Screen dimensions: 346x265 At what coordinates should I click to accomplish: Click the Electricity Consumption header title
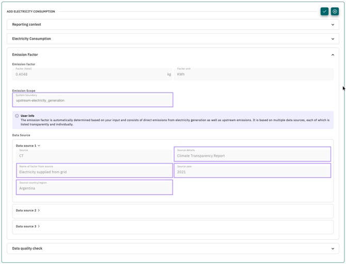coord(32,39)
